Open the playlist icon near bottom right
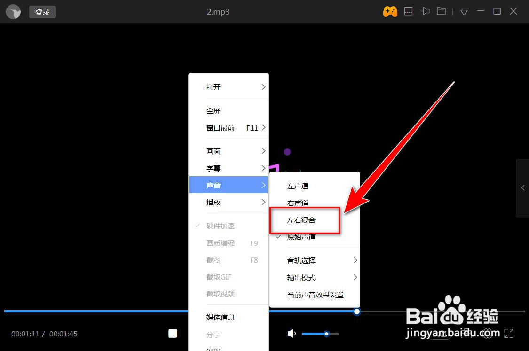Image resolution: width=529 pixels, height=351 pixels. click(466, 334)
